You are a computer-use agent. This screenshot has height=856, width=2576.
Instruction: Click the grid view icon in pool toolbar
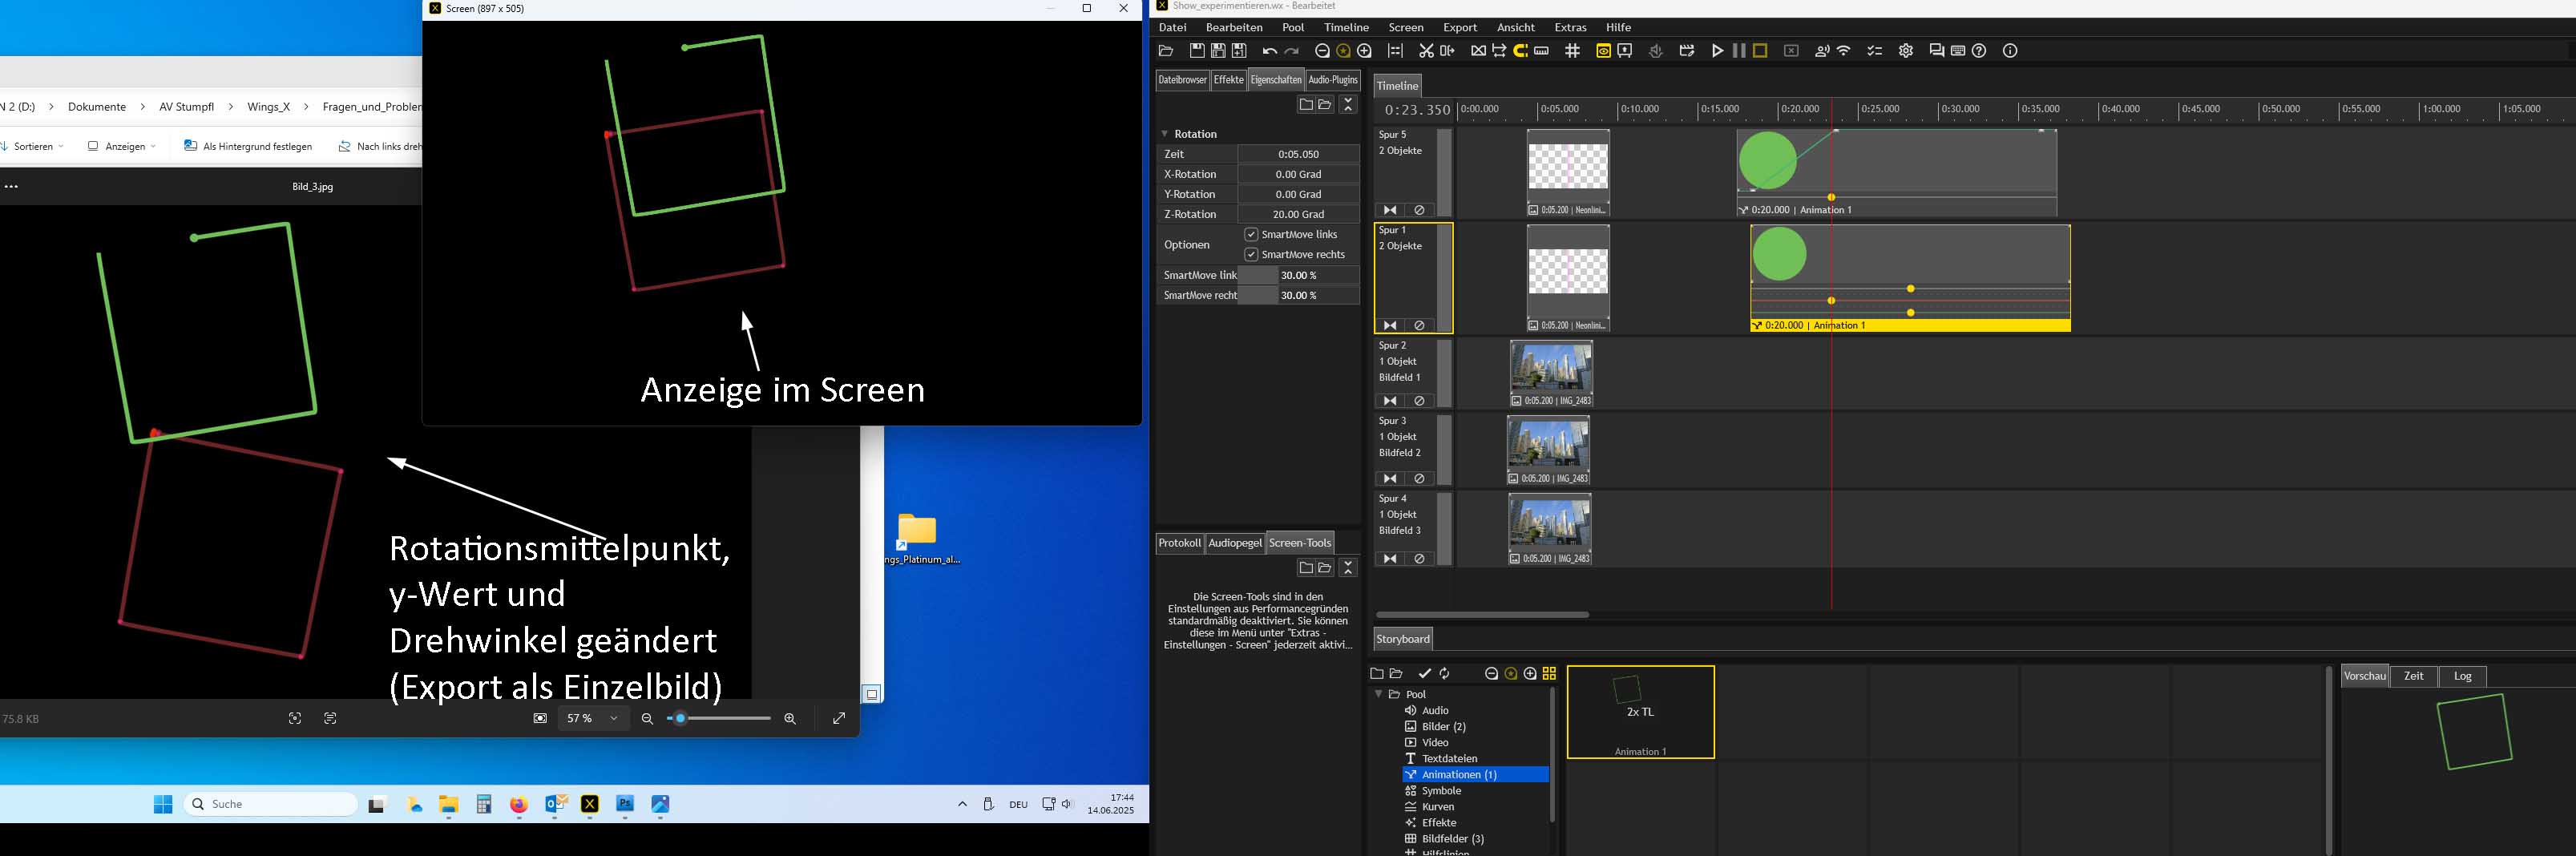pos(1550,674)
